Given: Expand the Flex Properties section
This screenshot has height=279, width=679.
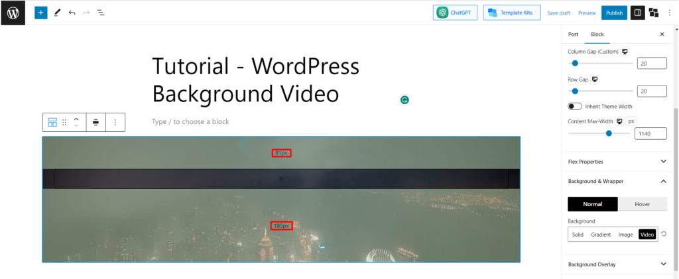Looking at the screenshot, I should pos(617,161).
